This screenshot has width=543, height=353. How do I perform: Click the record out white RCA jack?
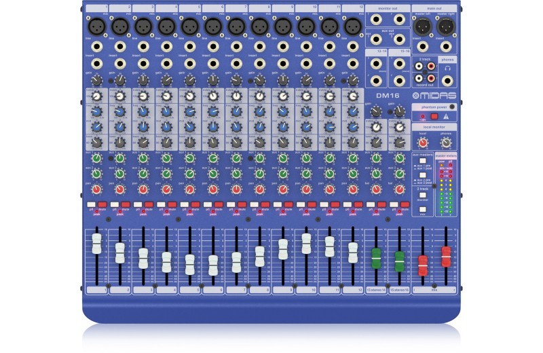coord(419,78)
